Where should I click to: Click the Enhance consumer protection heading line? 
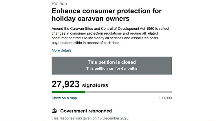coord(106,11)
